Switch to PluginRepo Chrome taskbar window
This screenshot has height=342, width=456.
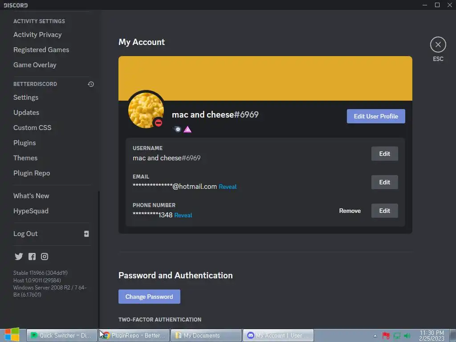[x=134, y=335]
